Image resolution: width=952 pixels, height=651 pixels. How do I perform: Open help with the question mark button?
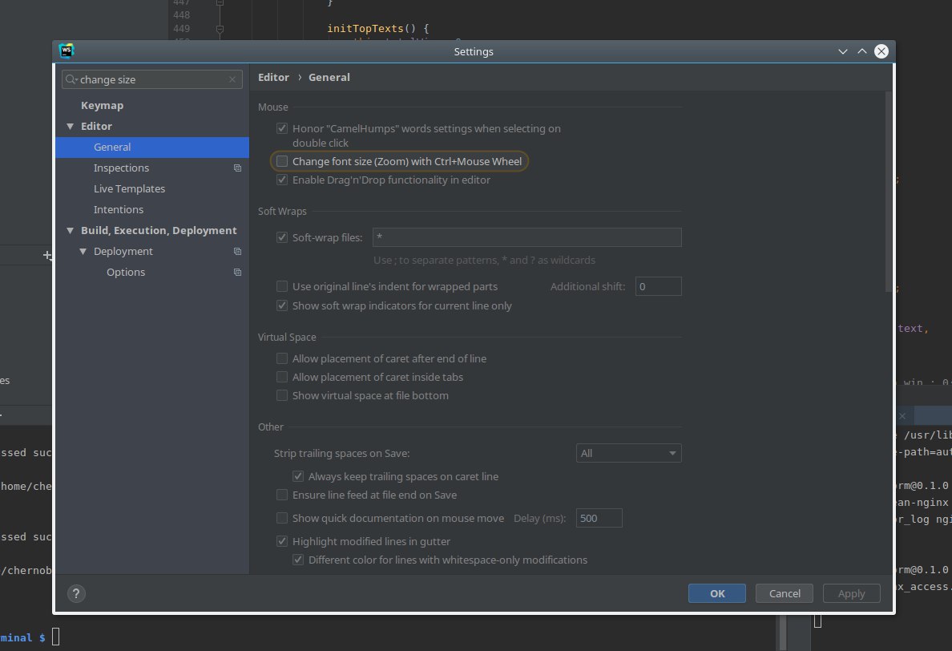tap(76, 593)
